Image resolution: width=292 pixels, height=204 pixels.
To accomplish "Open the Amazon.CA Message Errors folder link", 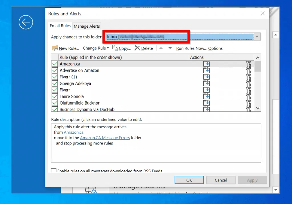I will click(x=105, y=138).
